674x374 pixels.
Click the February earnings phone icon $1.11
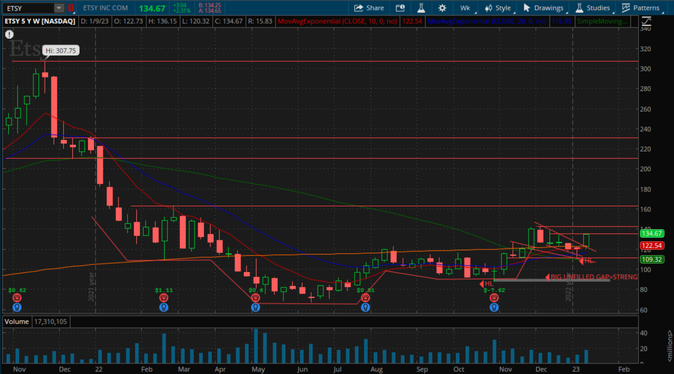(163, 298)
